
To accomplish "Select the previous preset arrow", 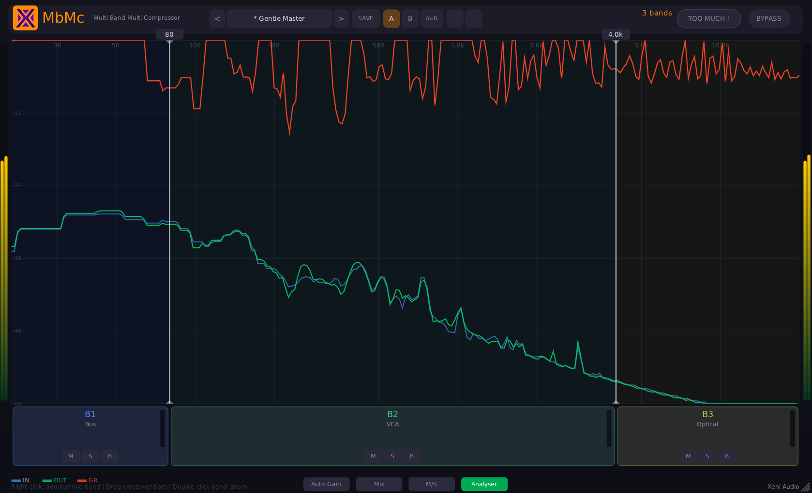I will 217,18.
